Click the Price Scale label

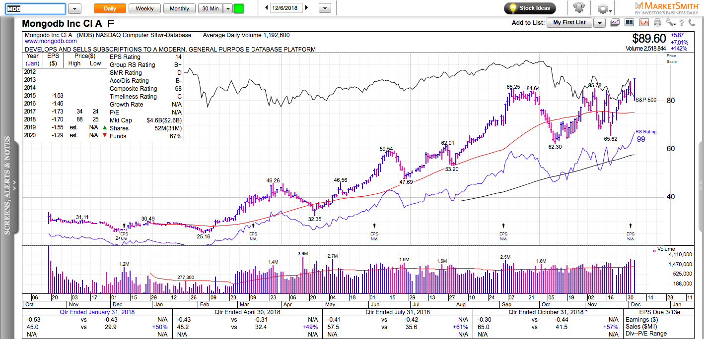tap(672, 58)
